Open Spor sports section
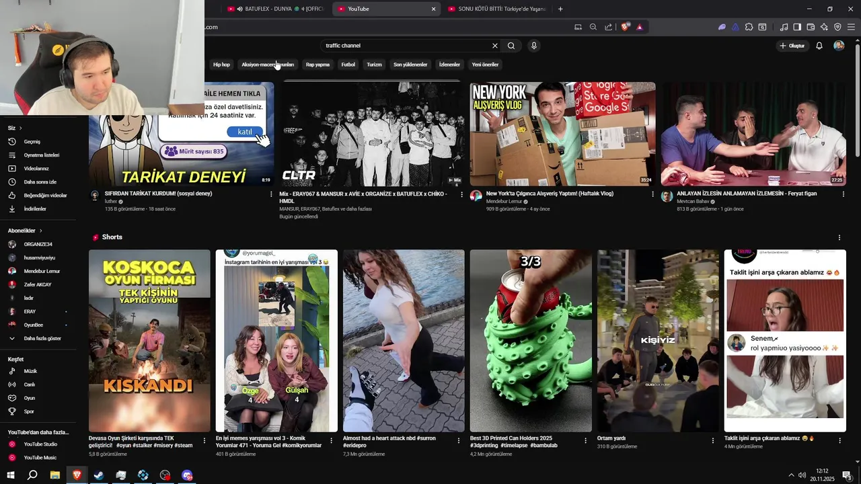861x484 pixels. 29,411
